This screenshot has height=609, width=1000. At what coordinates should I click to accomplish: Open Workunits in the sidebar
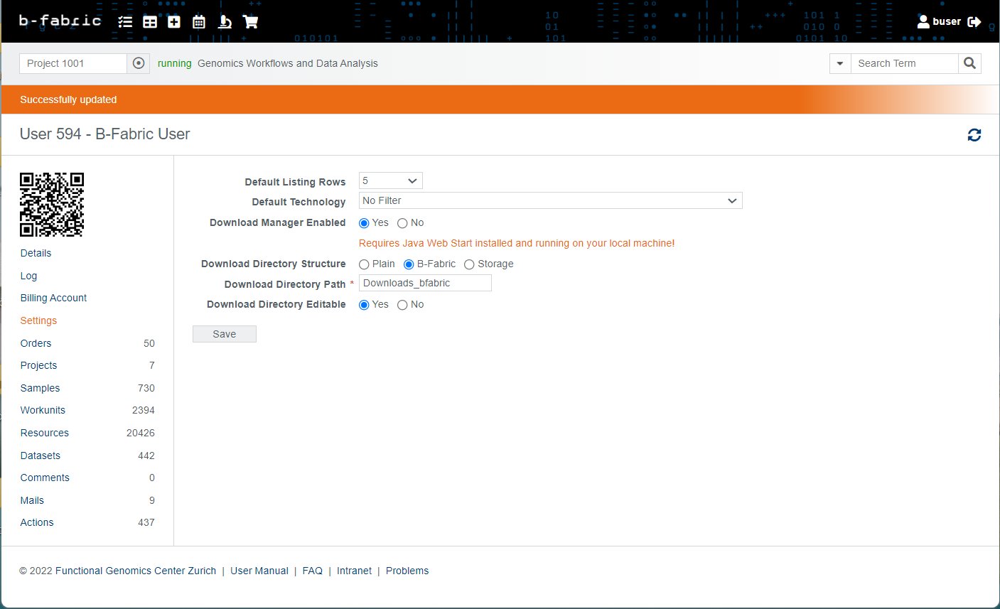[43, 410]
